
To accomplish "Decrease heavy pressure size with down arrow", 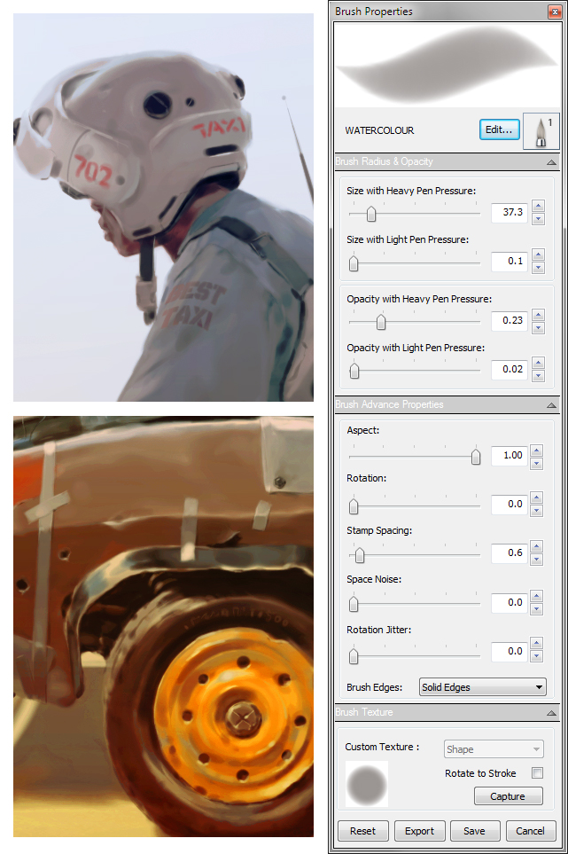I will point(539,219).
